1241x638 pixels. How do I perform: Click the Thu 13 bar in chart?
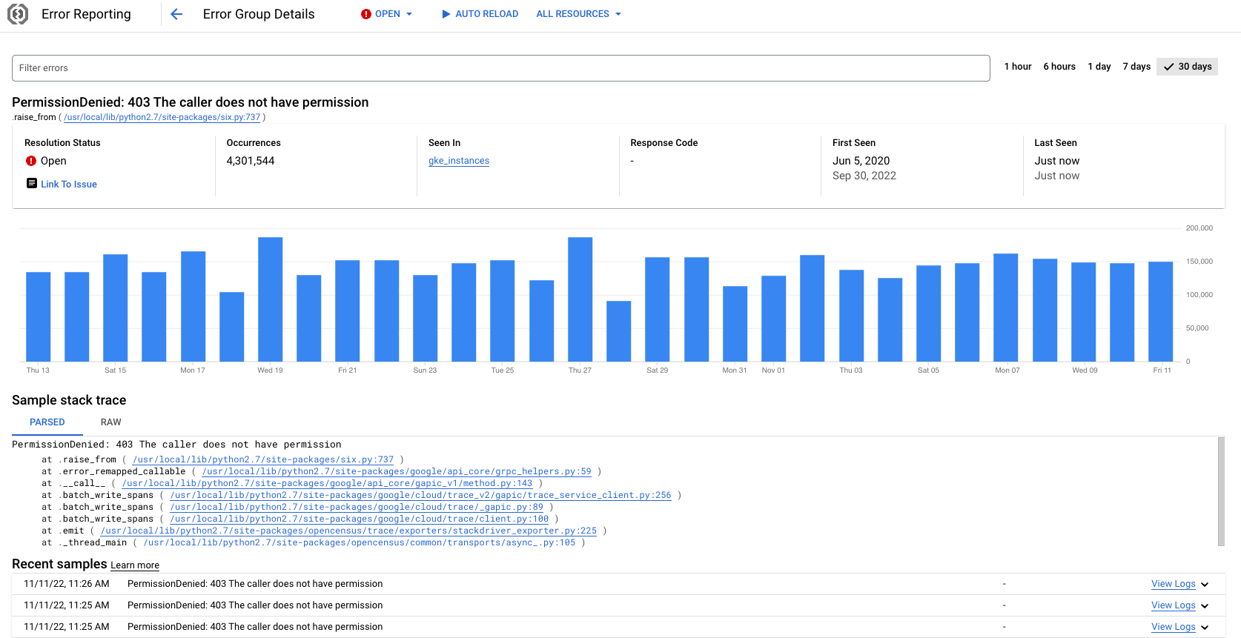[39, 317]
